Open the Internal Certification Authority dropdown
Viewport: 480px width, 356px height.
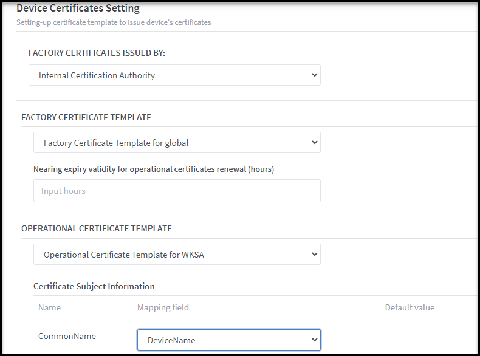[x=174, y=75]
